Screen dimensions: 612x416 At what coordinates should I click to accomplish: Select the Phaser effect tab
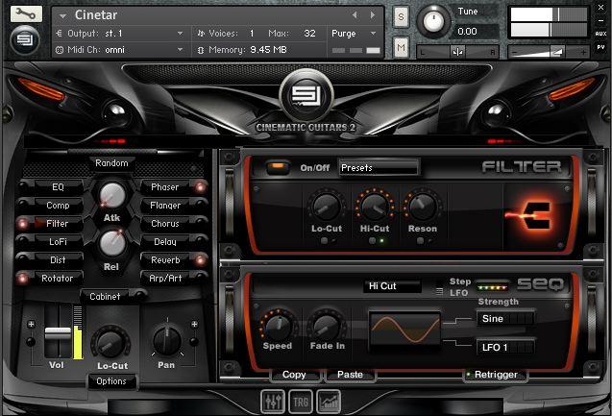pyautogui.click(x=165, y=187)
